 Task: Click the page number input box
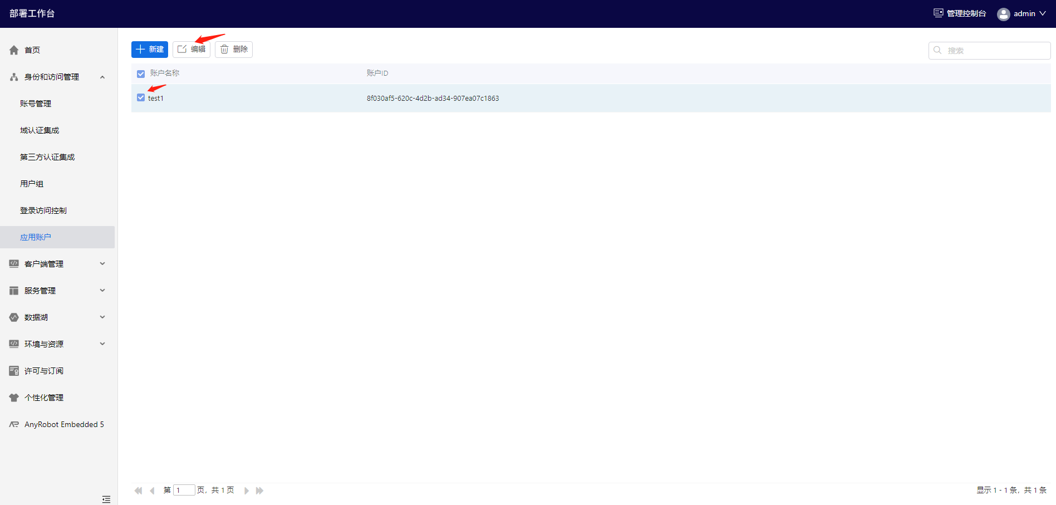(x=184, y=491)
